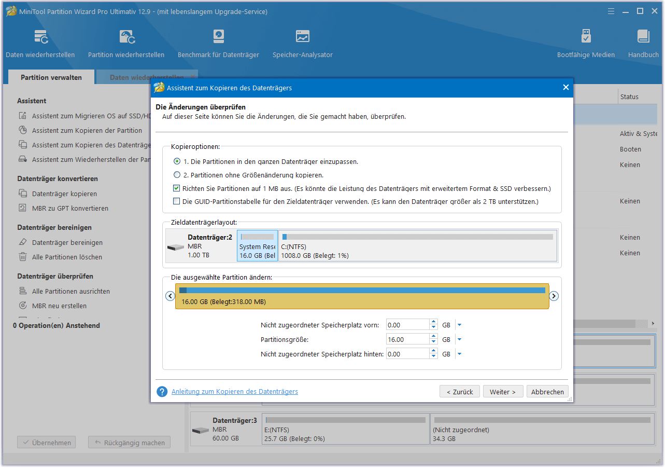665x468 pixels.
Task: Click the Datenträger kopieren sidebar icon
Action: [x=23, y=194]
